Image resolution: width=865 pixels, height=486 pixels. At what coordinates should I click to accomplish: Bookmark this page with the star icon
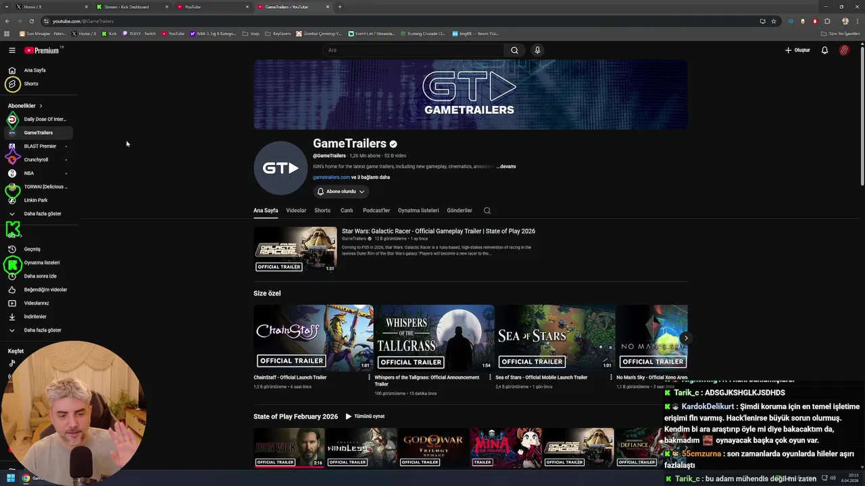(x=774, y=21)
